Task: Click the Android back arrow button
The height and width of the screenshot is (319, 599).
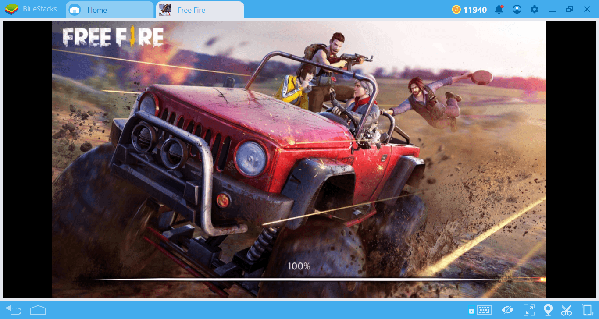Action: pyautogui.click(x=14, y=310)
